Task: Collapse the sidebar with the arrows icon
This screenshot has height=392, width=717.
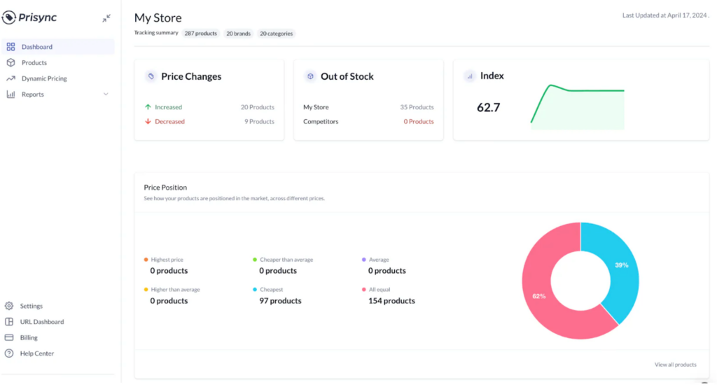Action: coord(106,18)
